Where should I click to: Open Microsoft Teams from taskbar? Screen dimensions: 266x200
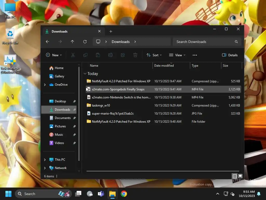pos(101,194)
